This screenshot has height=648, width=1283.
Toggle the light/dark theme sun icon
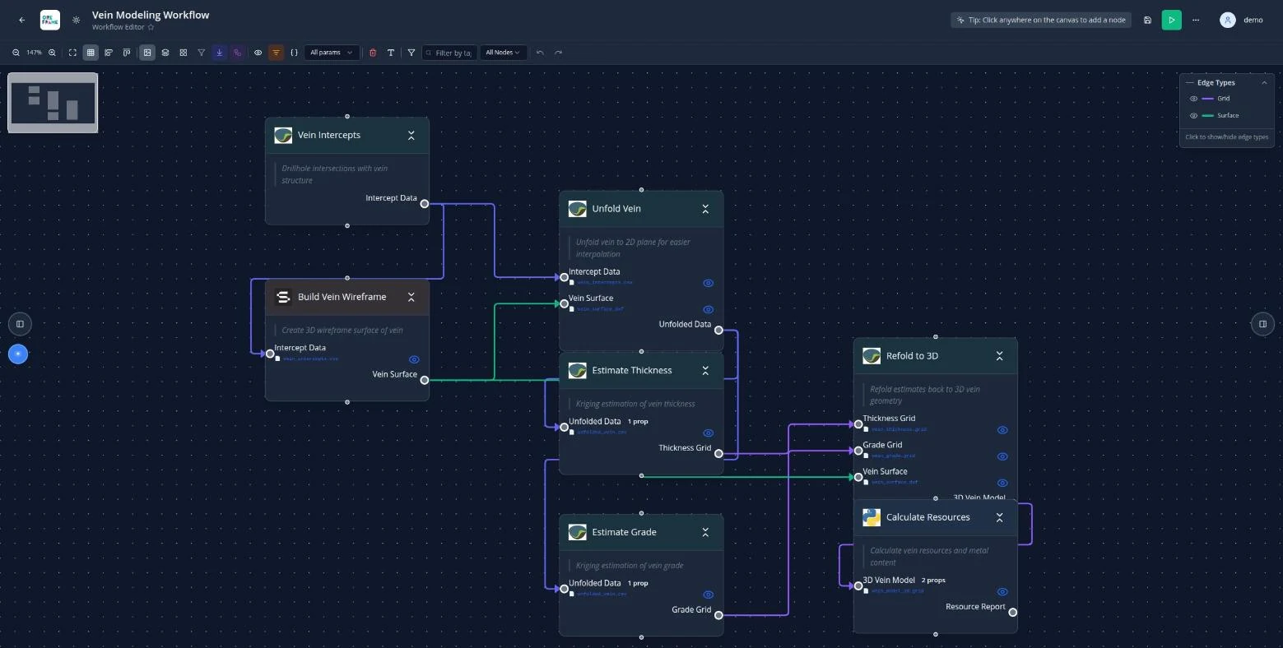click(x=77, y=20)
